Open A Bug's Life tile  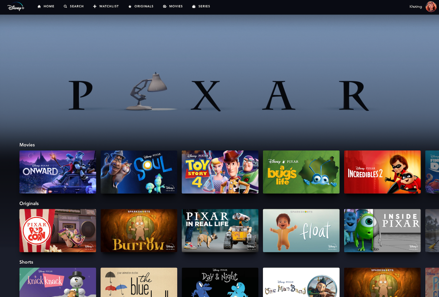click(301, 172)
